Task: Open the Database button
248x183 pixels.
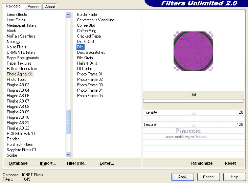Action: click(18, 163)
